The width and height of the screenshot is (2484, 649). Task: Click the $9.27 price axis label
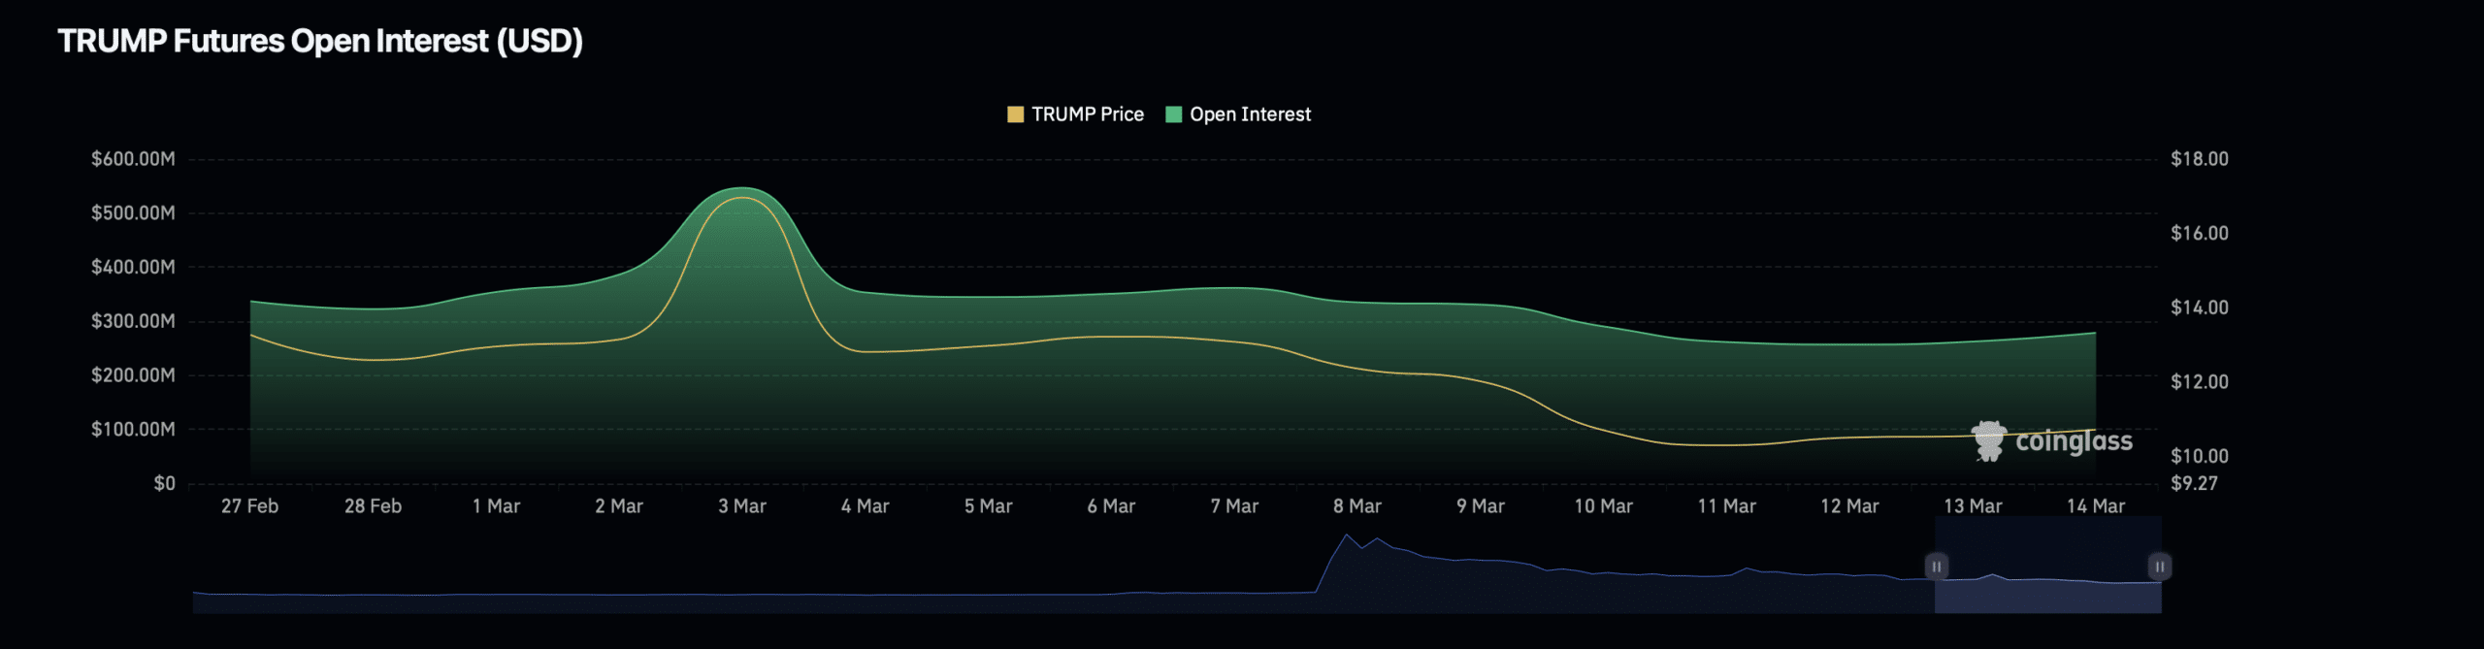2195,483
